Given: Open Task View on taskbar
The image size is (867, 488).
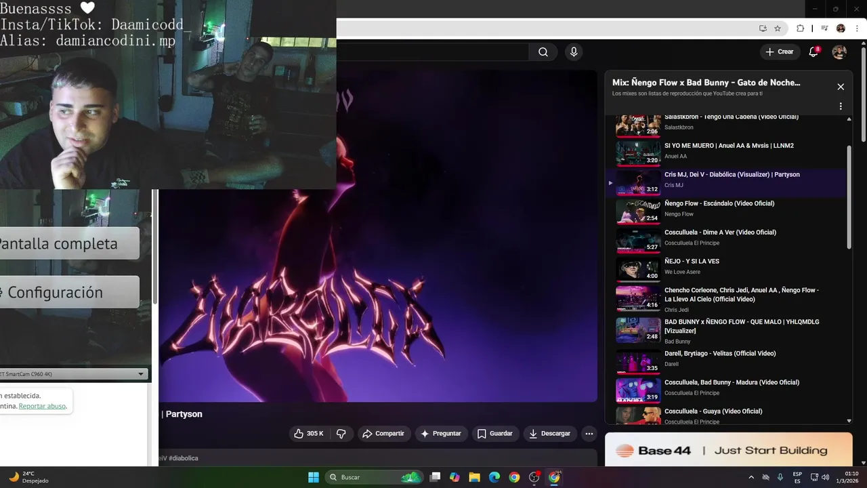Looking at the screenshot, I should click(435, 477).
